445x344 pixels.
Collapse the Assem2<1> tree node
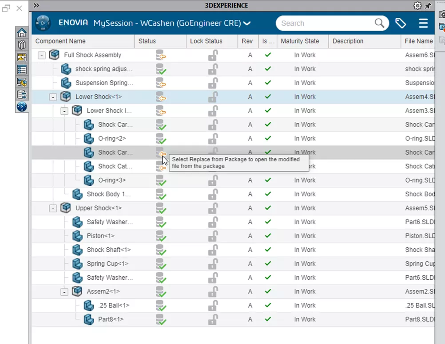pyautogui.click(x=64, y=291)
